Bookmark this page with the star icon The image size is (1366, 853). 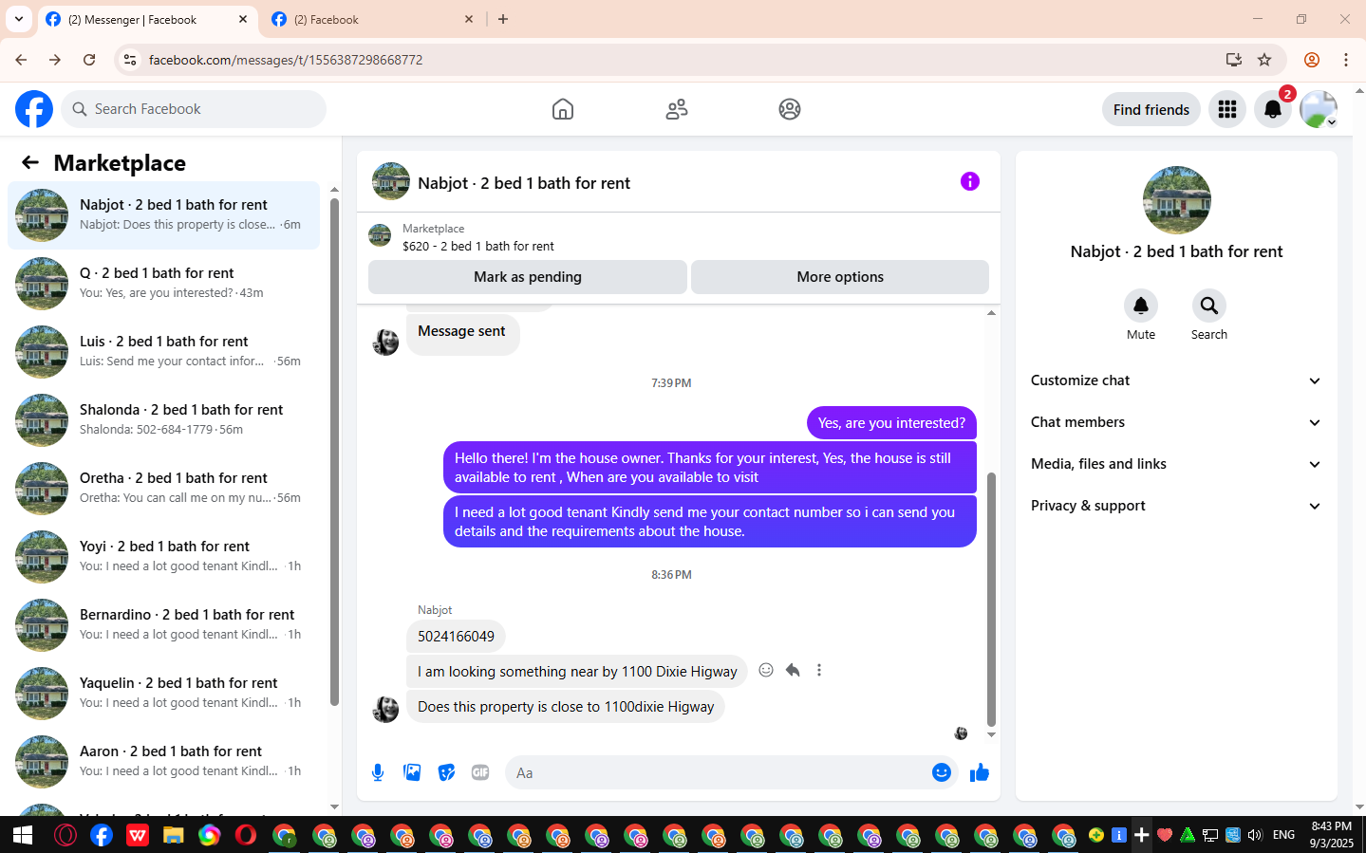pos(1264,60)
